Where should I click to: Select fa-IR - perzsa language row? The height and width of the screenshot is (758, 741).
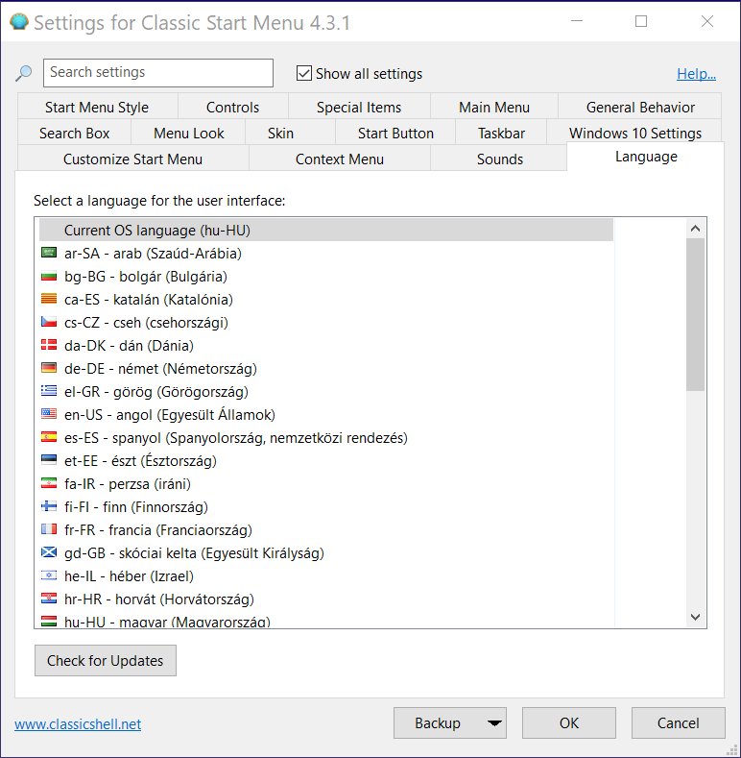(x=326, y=483)
